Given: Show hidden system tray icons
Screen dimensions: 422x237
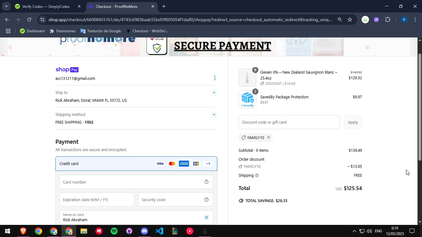Looking at the screenshot, I should 354,231.
